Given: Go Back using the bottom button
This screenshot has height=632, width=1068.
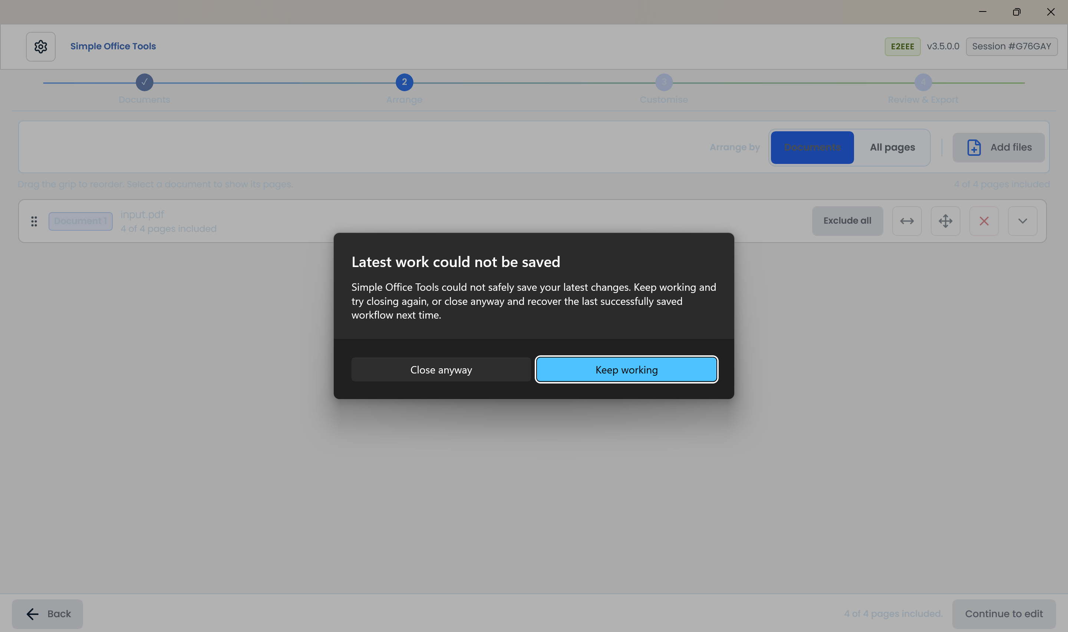Looking at the screenshot, I should 47,614.
